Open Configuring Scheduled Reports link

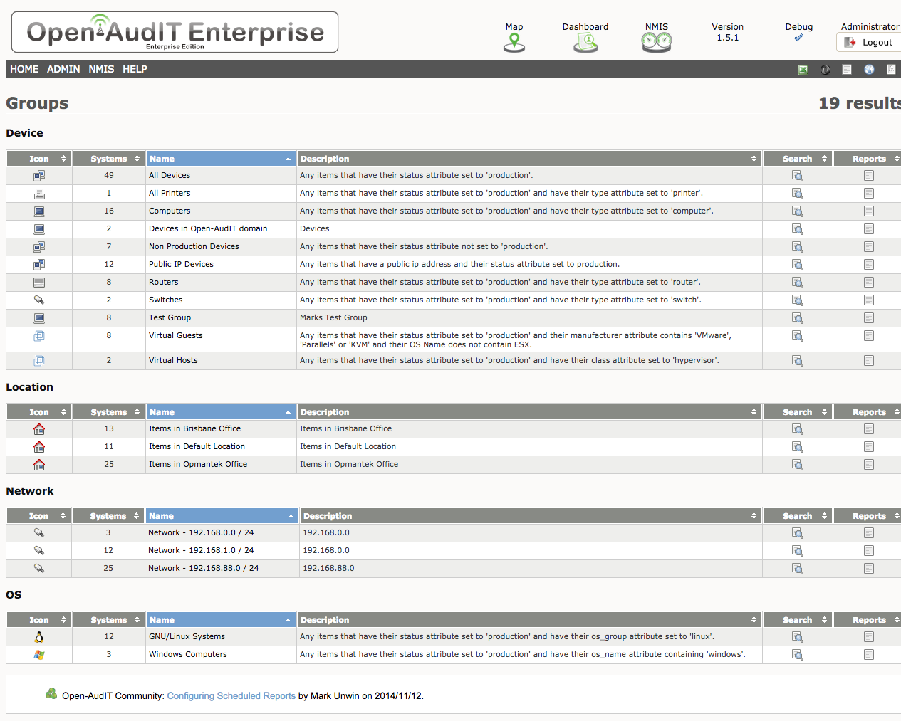(x=231, y=696)
